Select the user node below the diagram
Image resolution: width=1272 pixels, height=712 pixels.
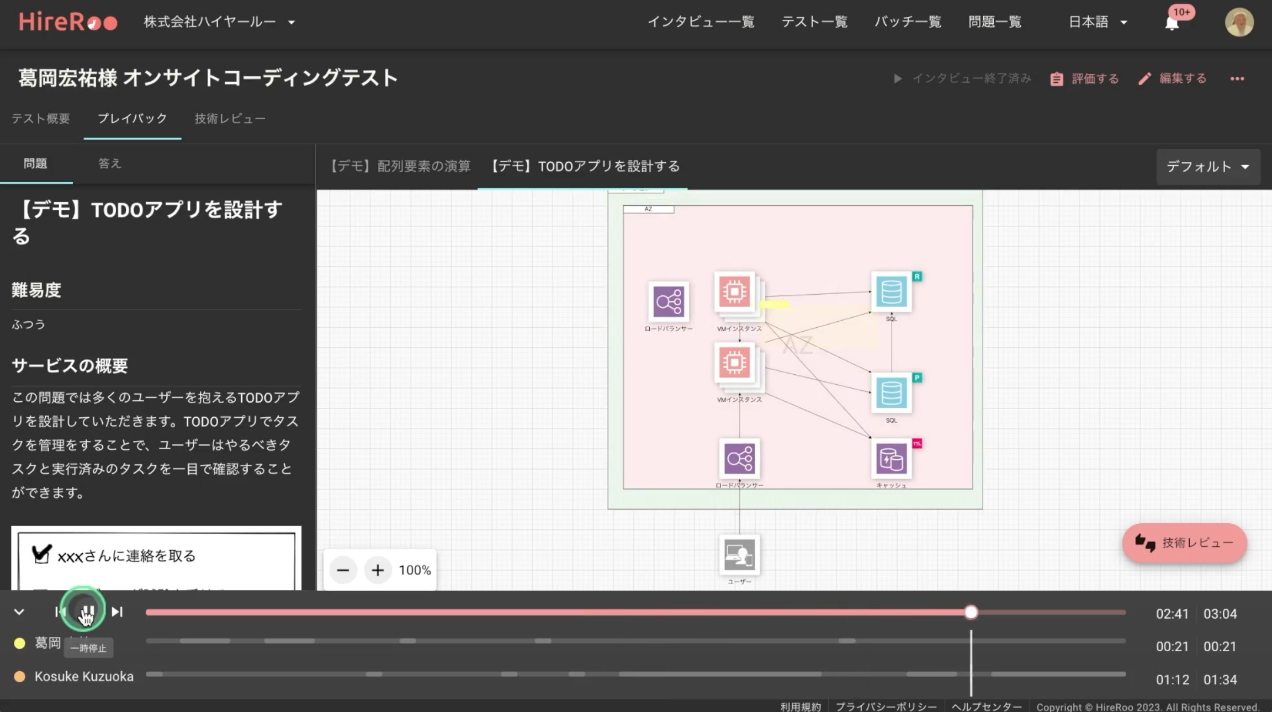point(739,555)
